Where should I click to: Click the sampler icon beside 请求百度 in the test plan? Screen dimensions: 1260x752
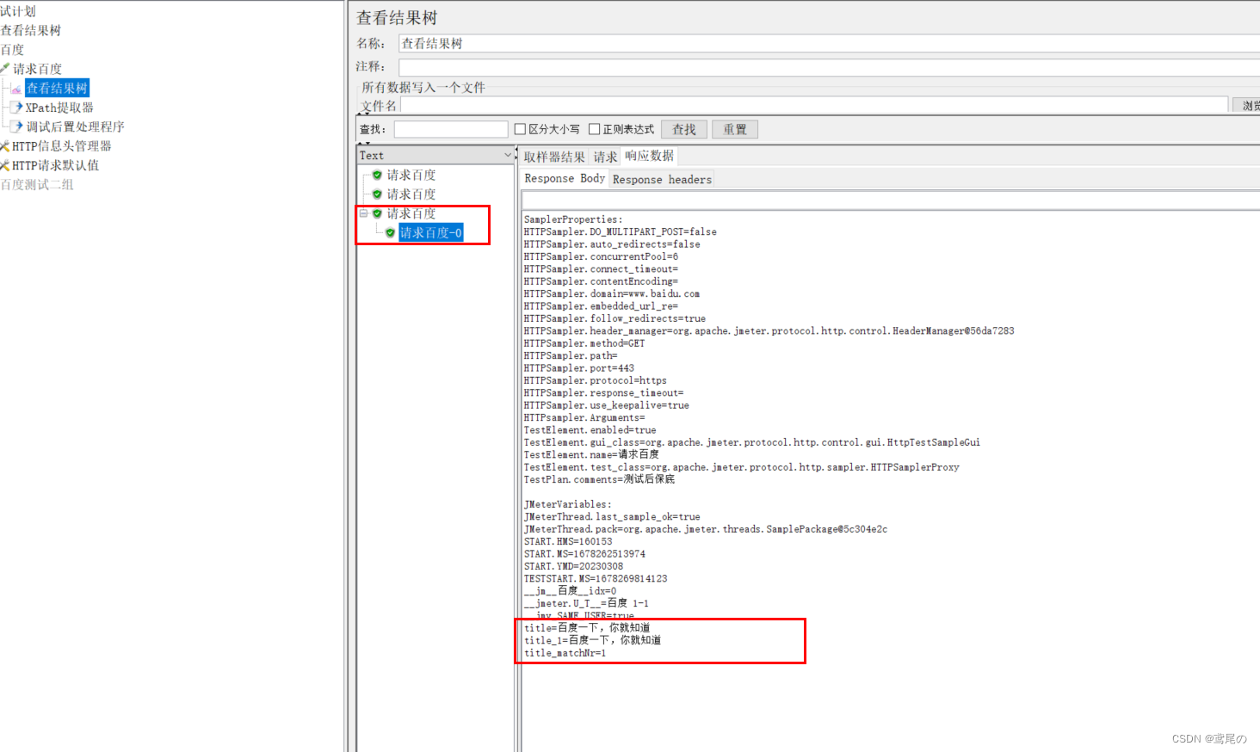(5, 68)
